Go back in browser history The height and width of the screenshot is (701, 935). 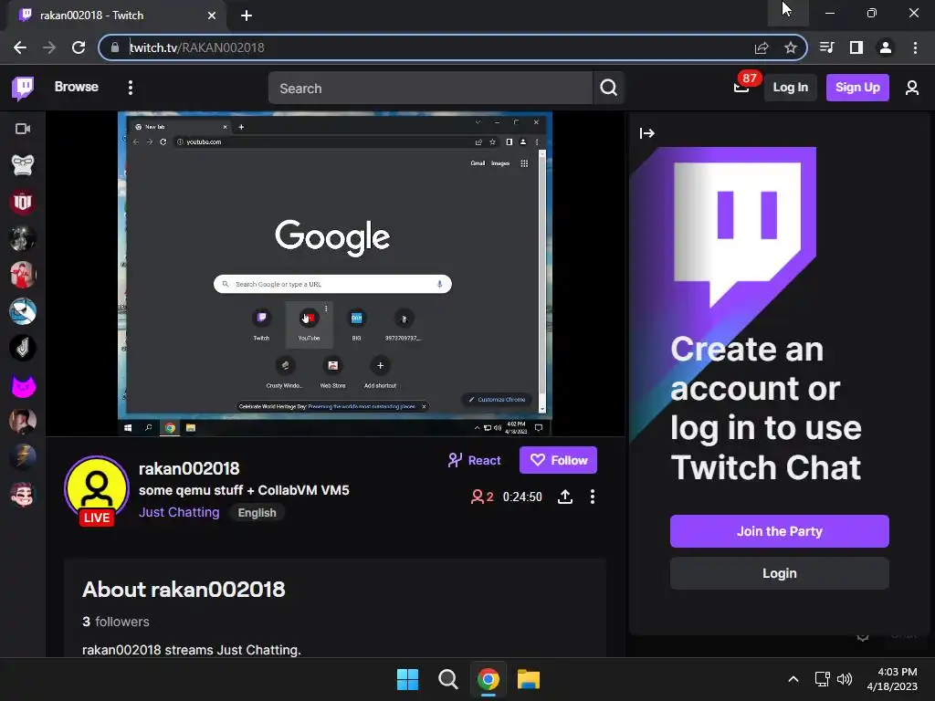20,47
